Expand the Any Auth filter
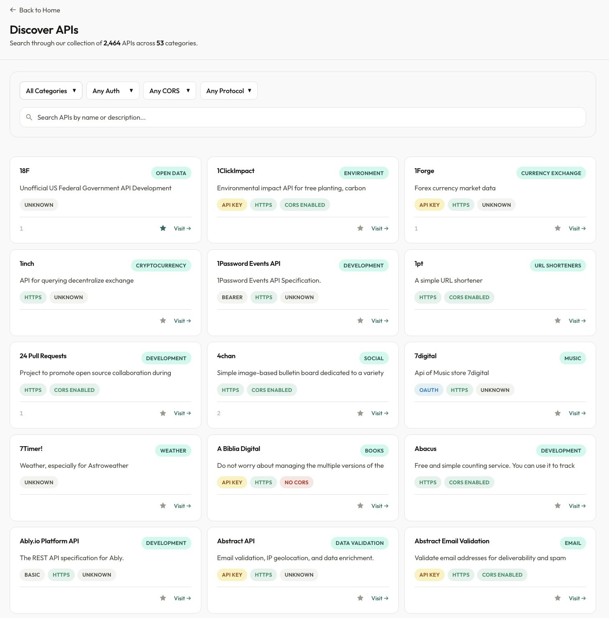 [x=113, y=91]
